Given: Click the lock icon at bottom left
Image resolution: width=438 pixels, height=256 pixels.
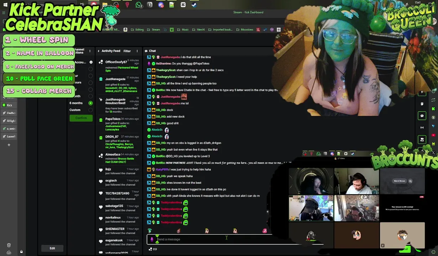Looking at the screenshot, I should point(21,252).
